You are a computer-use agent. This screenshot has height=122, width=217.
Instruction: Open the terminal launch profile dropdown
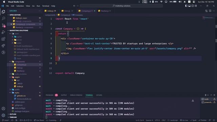pos(208,95)
